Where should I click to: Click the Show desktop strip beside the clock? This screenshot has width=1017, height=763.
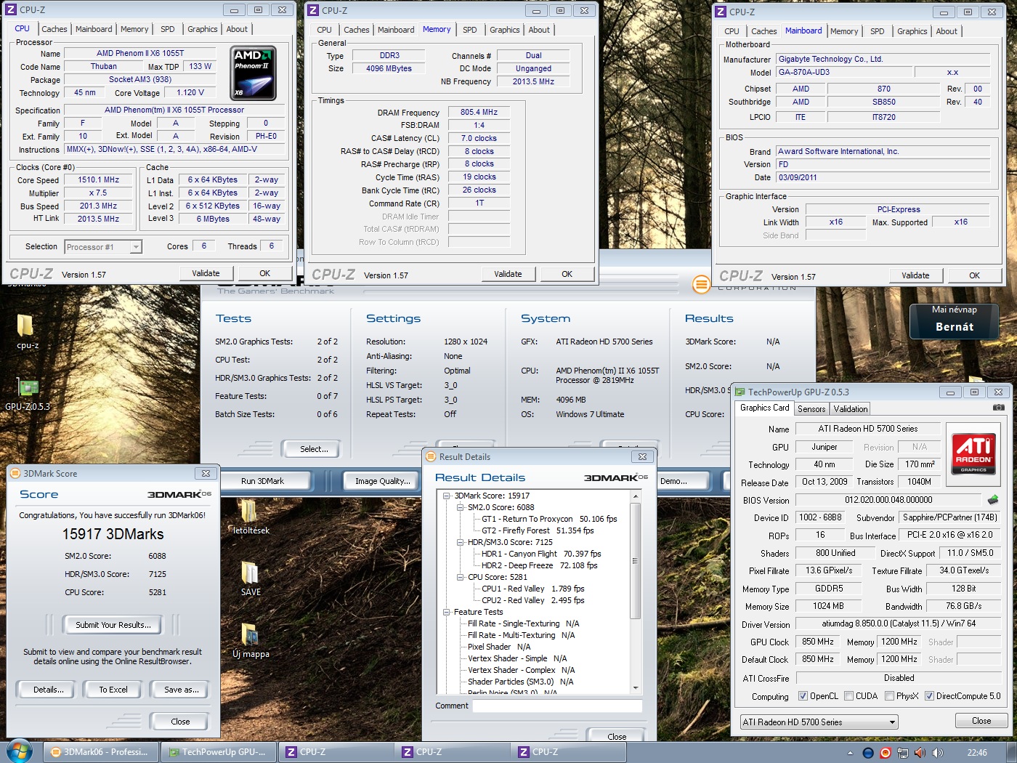tap(1011, 752)
